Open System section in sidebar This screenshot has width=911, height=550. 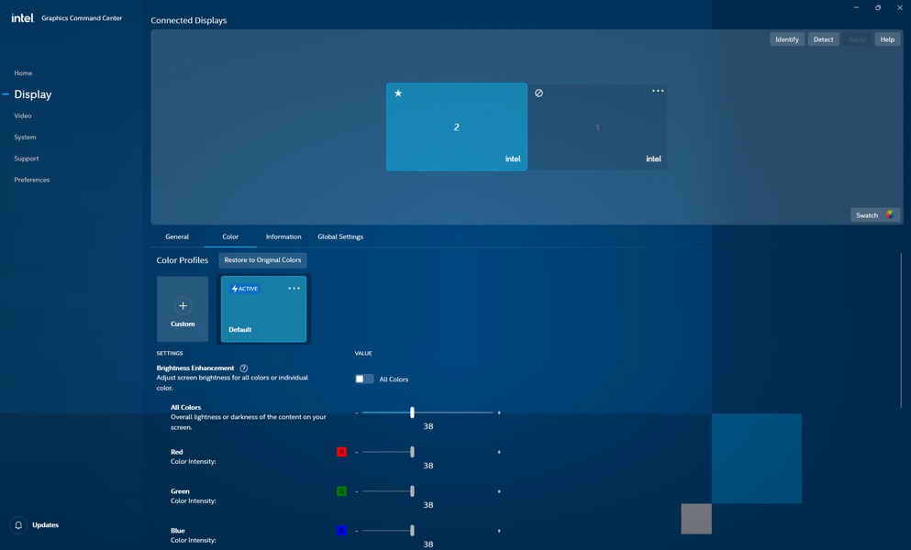point(25,137)
